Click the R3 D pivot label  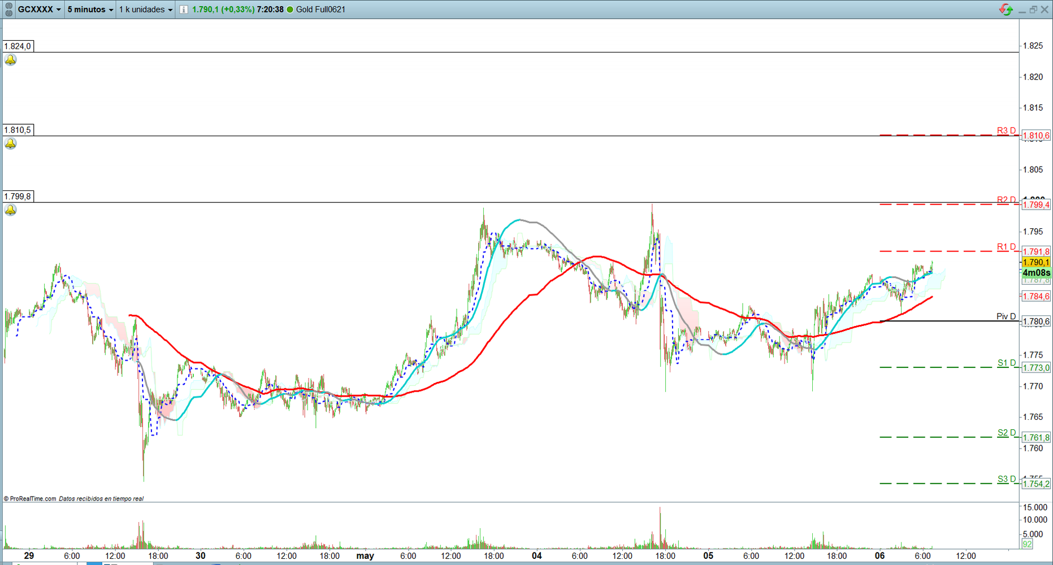1006,131
